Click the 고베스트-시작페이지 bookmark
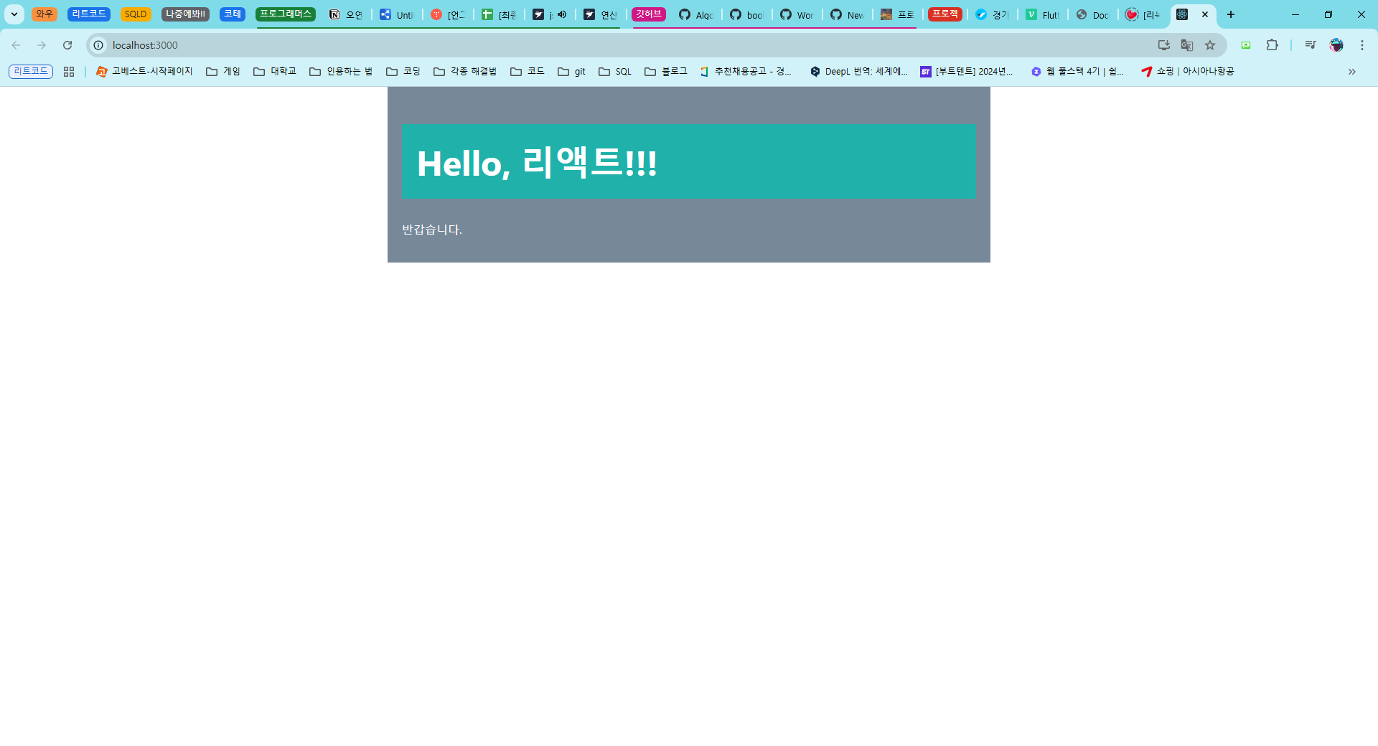The image size is (1378, 746). click(x=144, y=72)
